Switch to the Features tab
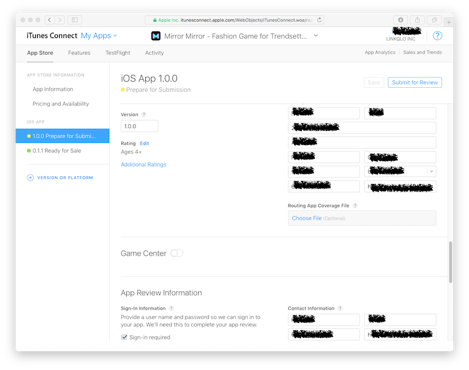This screenshot has width=469, height=370. click(x=79, y=53)
